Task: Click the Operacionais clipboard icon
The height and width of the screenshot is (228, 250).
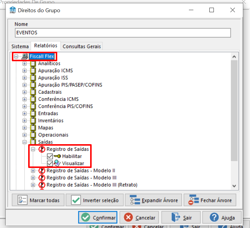Action: click(x=33, y=135)
